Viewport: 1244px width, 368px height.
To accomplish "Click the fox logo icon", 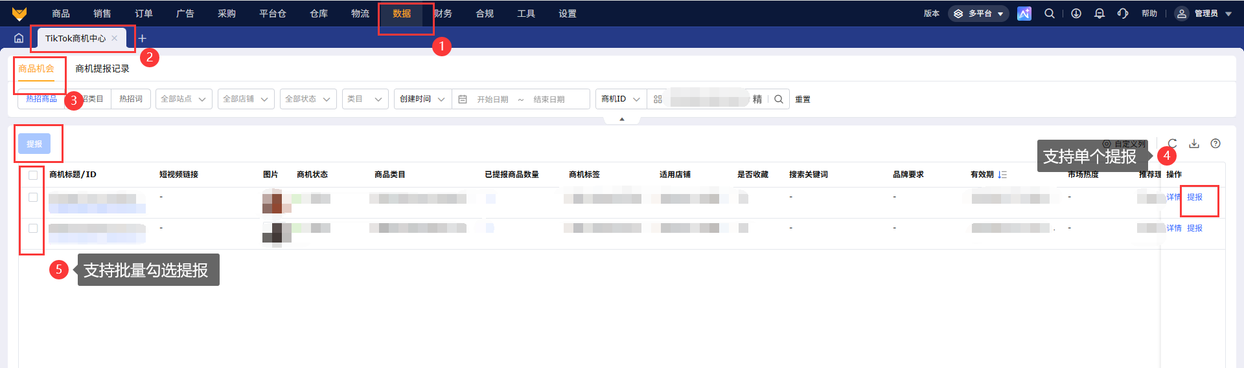I will [x=19, y=14].
